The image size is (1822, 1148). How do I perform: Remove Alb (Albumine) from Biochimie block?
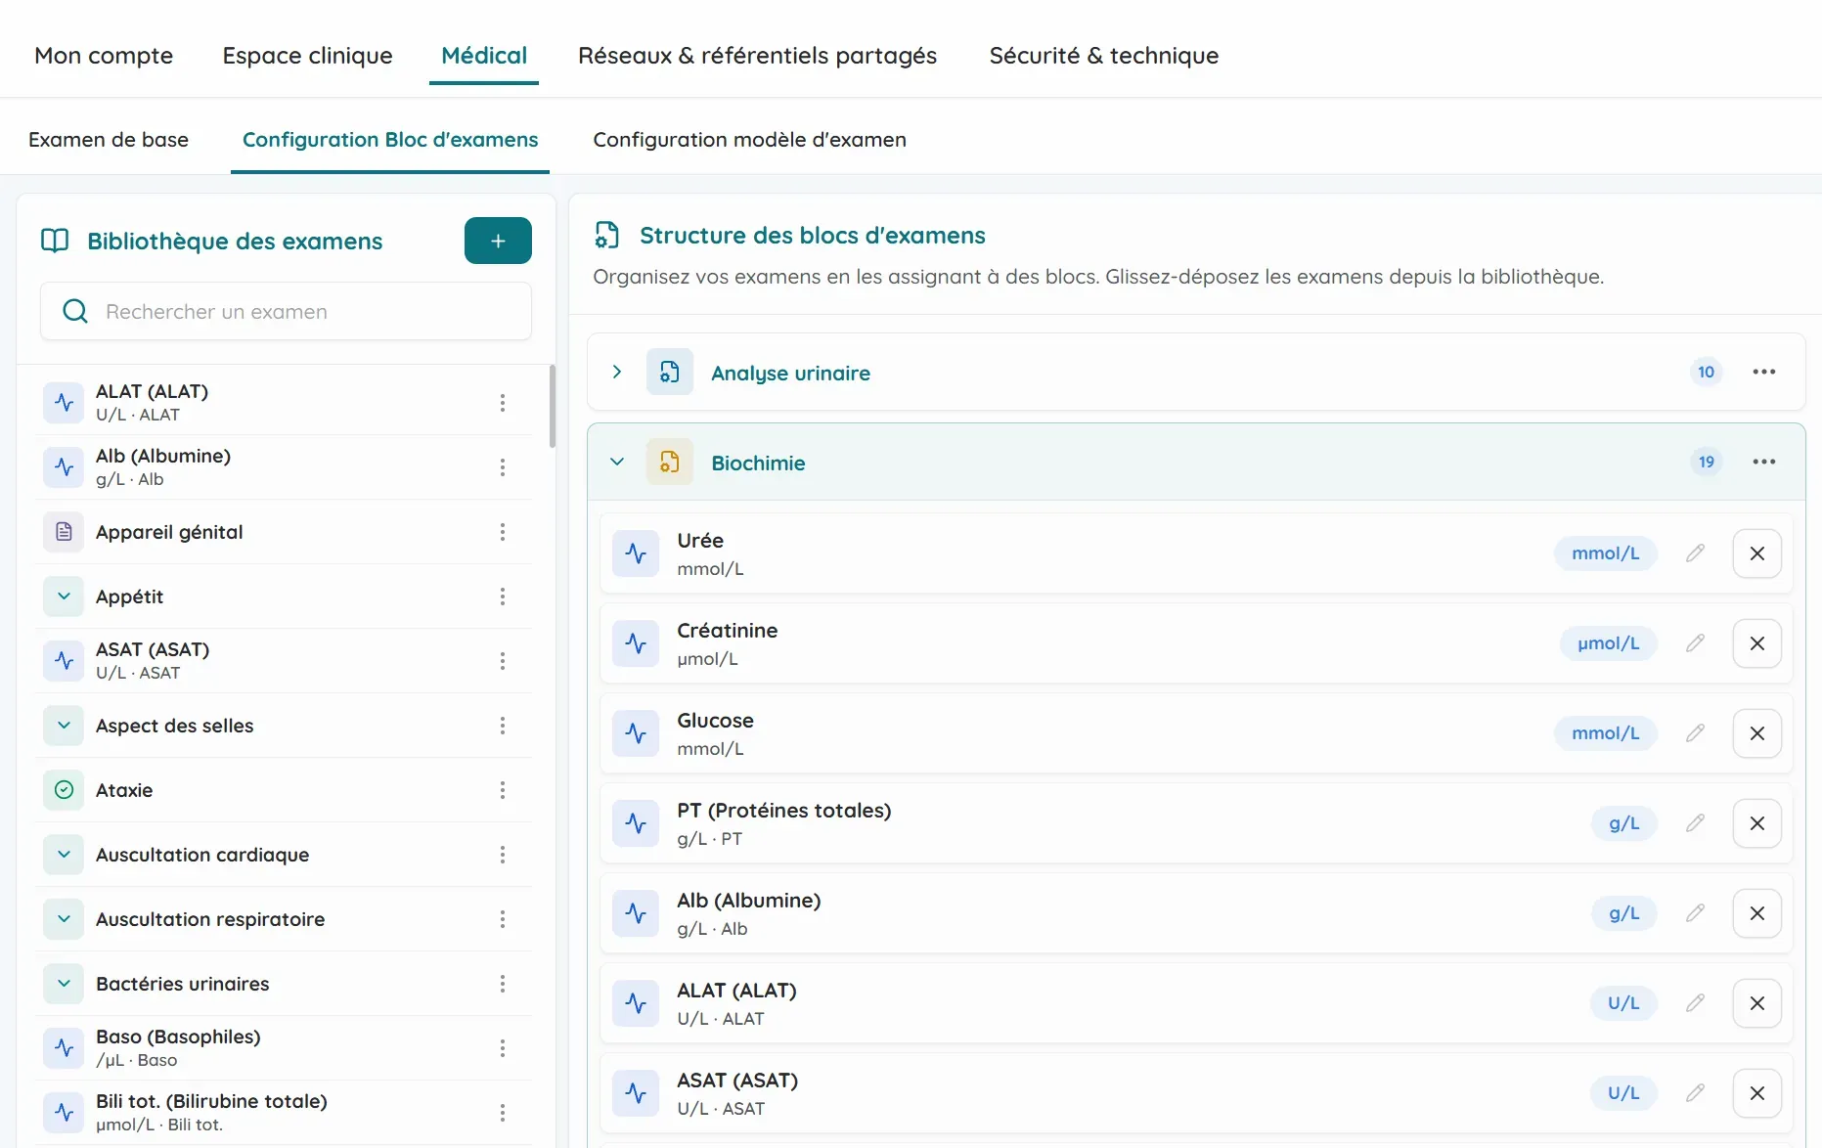(x=1757, y=913)
